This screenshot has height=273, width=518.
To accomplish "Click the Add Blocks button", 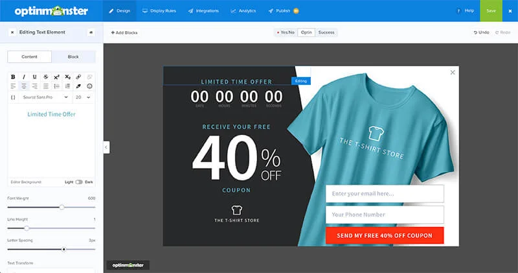I will click(124, 32).
